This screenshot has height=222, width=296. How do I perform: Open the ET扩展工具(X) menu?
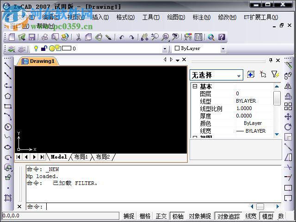(261, 18)
